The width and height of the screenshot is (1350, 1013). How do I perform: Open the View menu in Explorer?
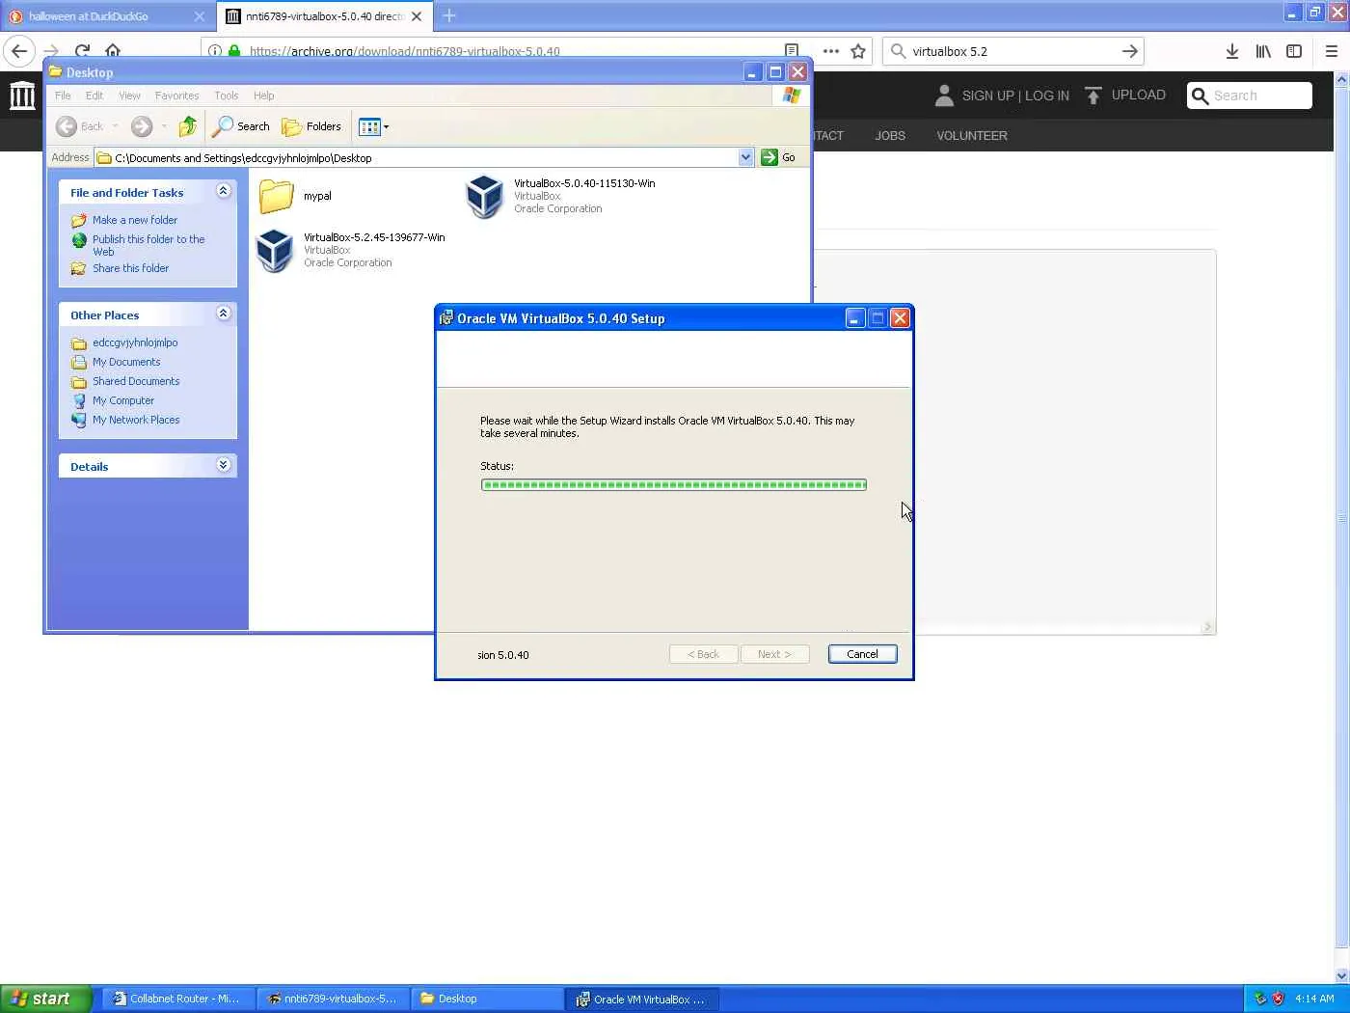(129, 96)
